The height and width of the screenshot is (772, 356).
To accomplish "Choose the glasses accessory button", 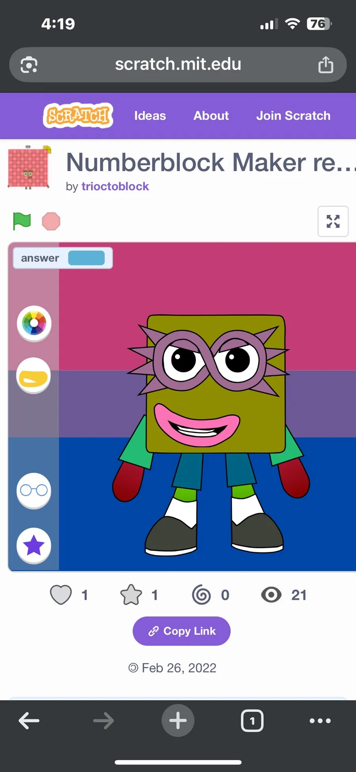I will click(x=34, y=491).
